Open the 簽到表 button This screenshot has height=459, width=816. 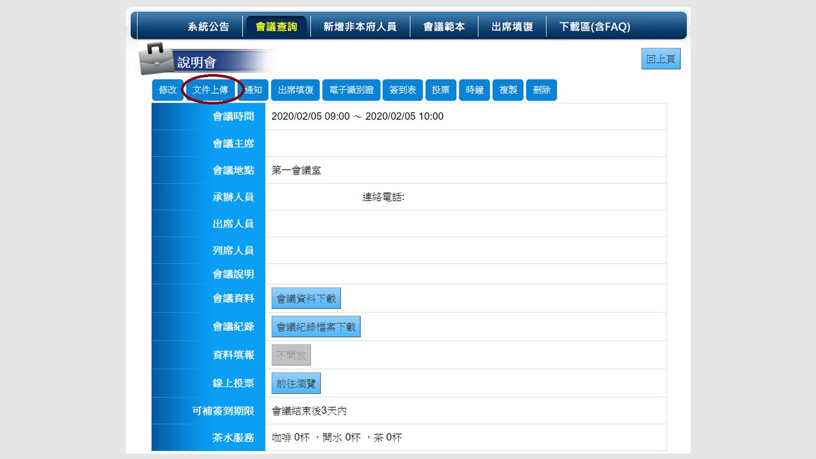pyautogui.click(x=403, y=90)
